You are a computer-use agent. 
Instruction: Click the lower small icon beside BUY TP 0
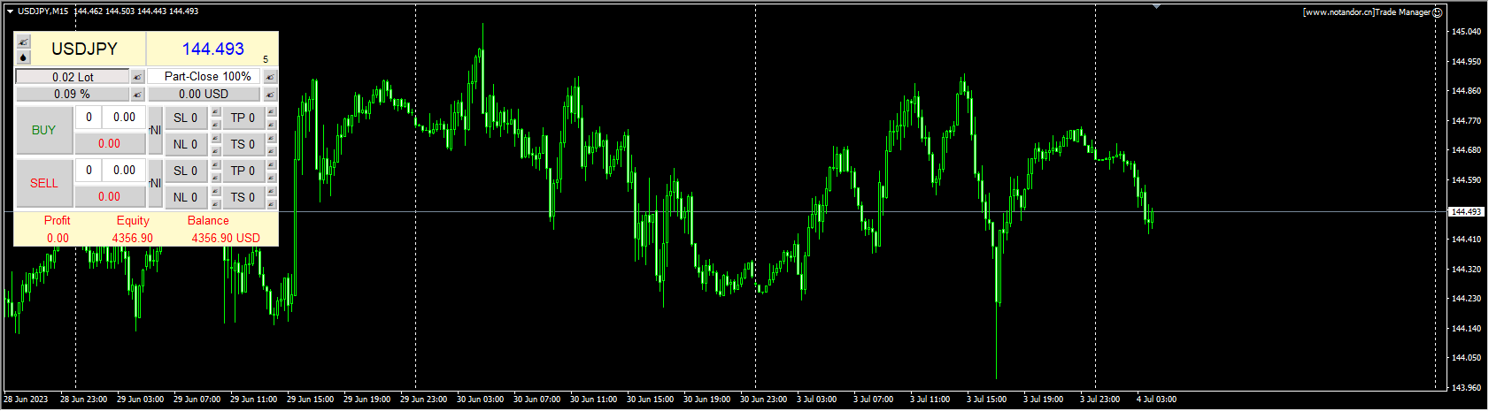(x=271, y=125)
